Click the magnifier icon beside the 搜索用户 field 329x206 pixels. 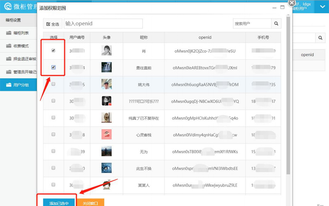pos(276,24)
